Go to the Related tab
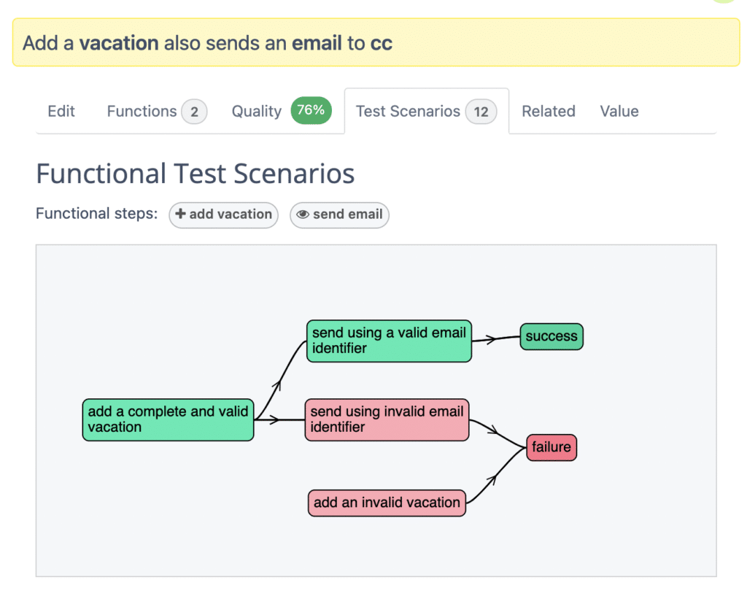This screenshot has width=747, height=596. tap(548, 112)
